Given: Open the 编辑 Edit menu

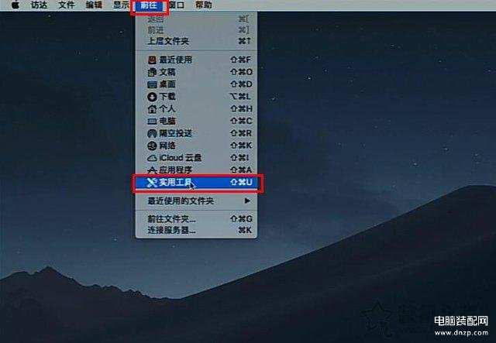Looking at the screenshot, I should (x=94, y=5).
